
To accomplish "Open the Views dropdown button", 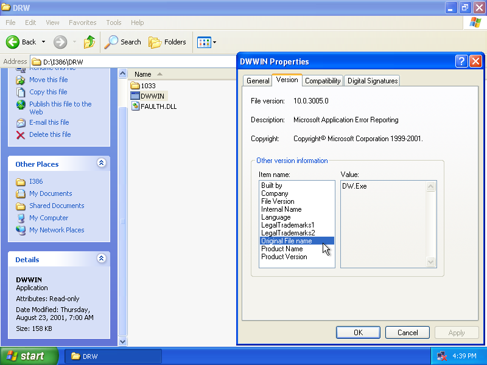I will click(206, 42).
